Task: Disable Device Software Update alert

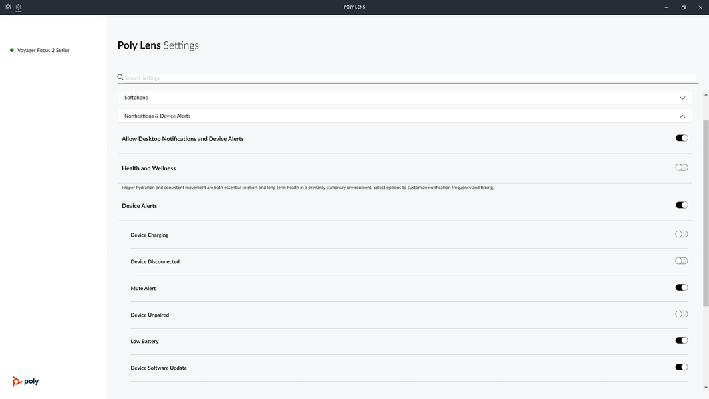Action: [x=682, y=368]
